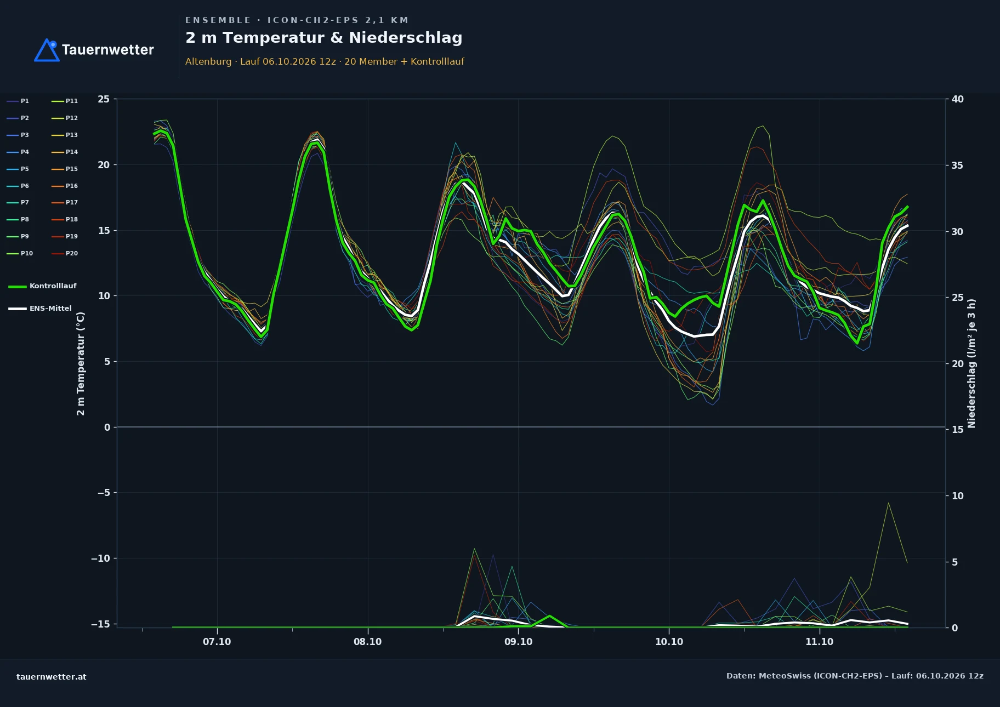Click the 10.10 date tick label

click(669, 642)
